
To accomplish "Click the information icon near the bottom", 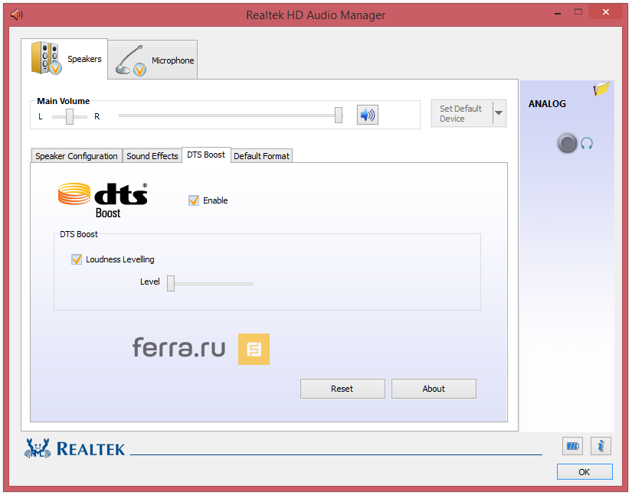I will 601,446.
